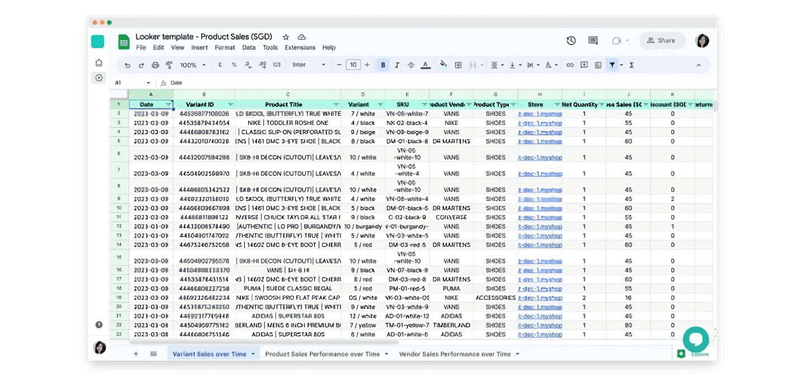805x377 pixels.
Task: Open the Borders tool
Action: tap(458, 65)
